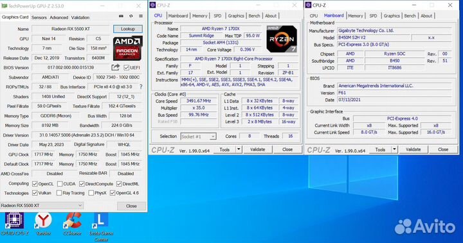Click the 'Gigabyte Technology Co. Ltd.' manufacturer value
463x243 pixels.
pyautogui.click(x=394, y=30)
